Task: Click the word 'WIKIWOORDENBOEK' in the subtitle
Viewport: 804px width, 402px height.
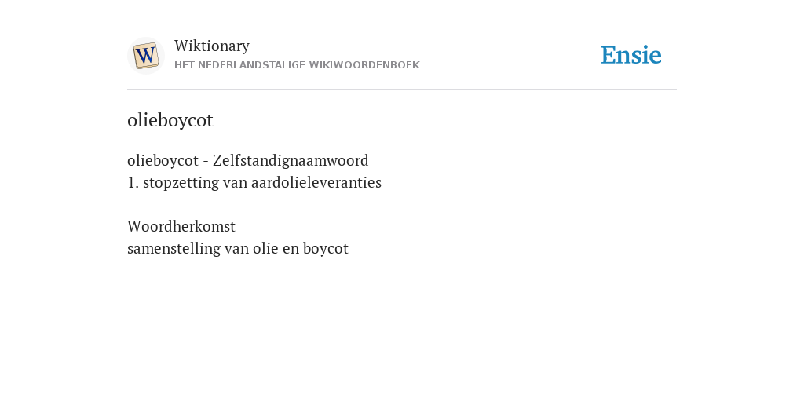Action: (x=364, y=65)
